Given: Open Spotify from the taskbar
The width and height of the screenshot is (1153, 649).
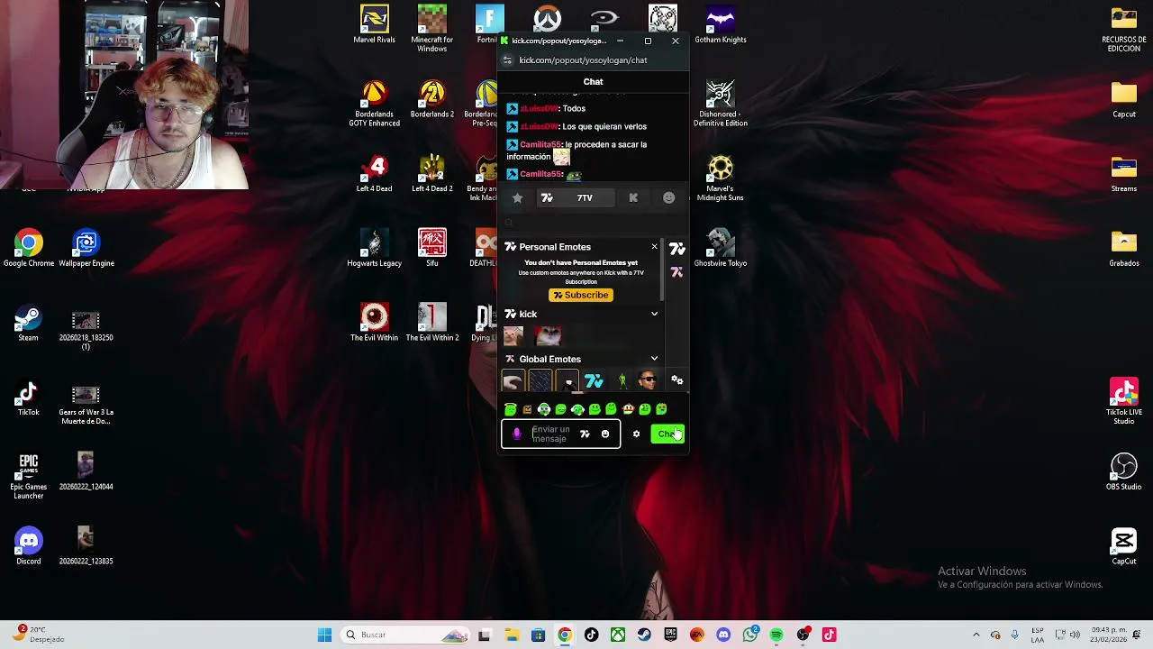Looking at the screenshot, I should [776, 635].
